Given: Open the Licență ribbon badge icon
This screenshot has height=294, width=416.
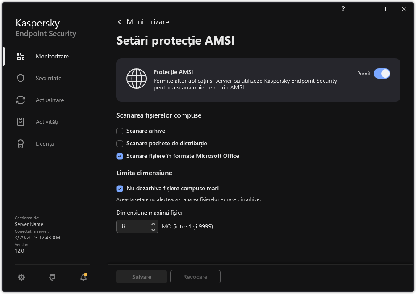Looking at the screenshot, I should point(21,144).
